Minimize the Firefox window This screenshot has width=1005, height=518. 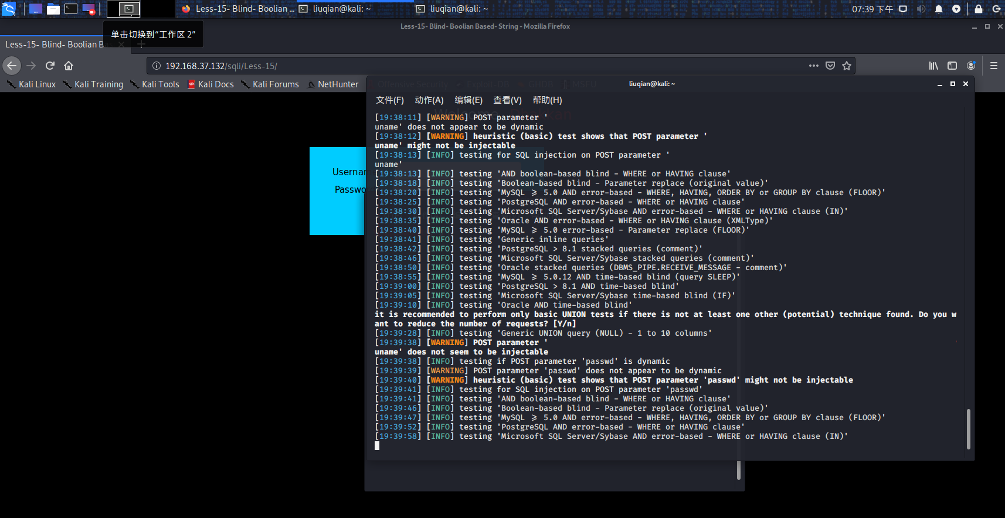975,27
